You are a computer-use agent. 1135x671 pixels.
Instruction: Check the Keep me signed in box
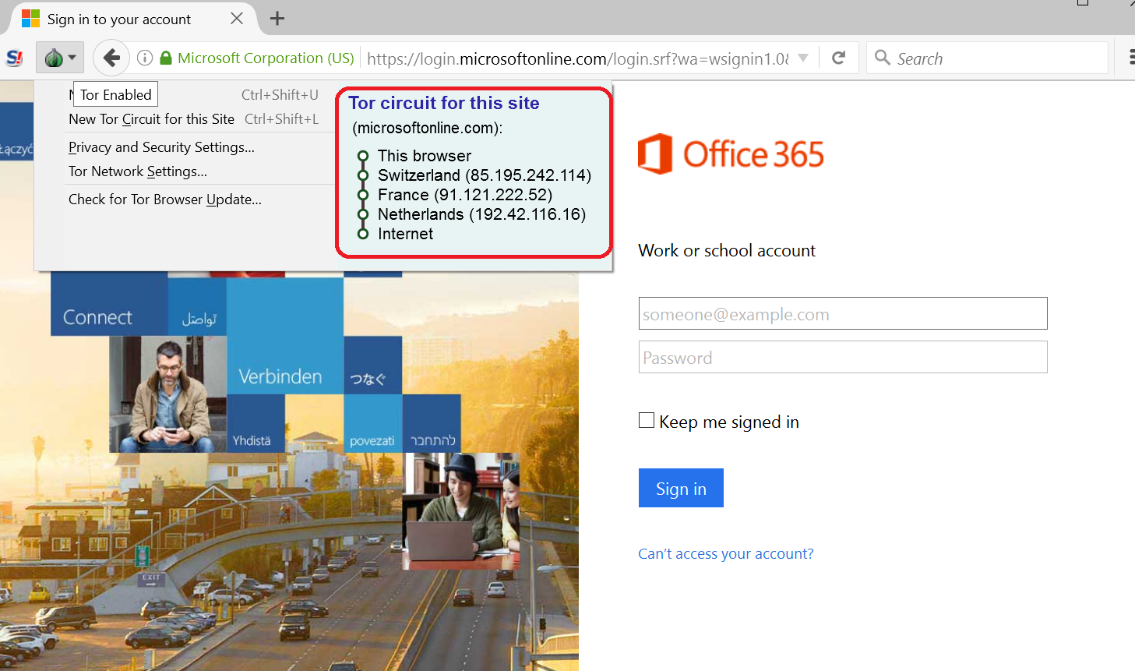(x=647, y=421)
